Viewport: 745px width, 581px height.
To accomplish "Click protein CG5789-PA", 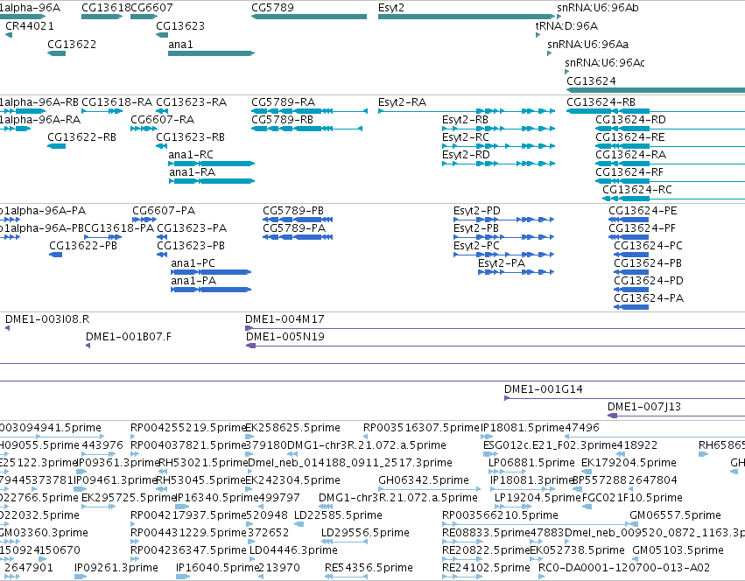I will point(298,237).
